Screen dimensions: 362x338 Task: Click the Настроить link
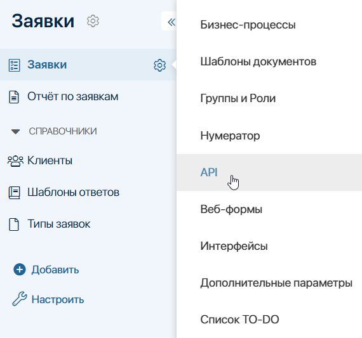(x=58, y=299)
